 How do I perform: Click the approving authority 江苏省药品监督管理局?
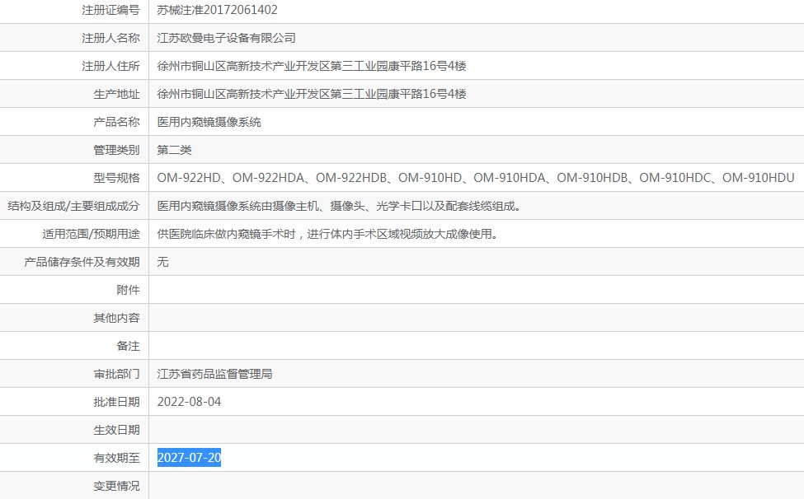pos(214,374)
